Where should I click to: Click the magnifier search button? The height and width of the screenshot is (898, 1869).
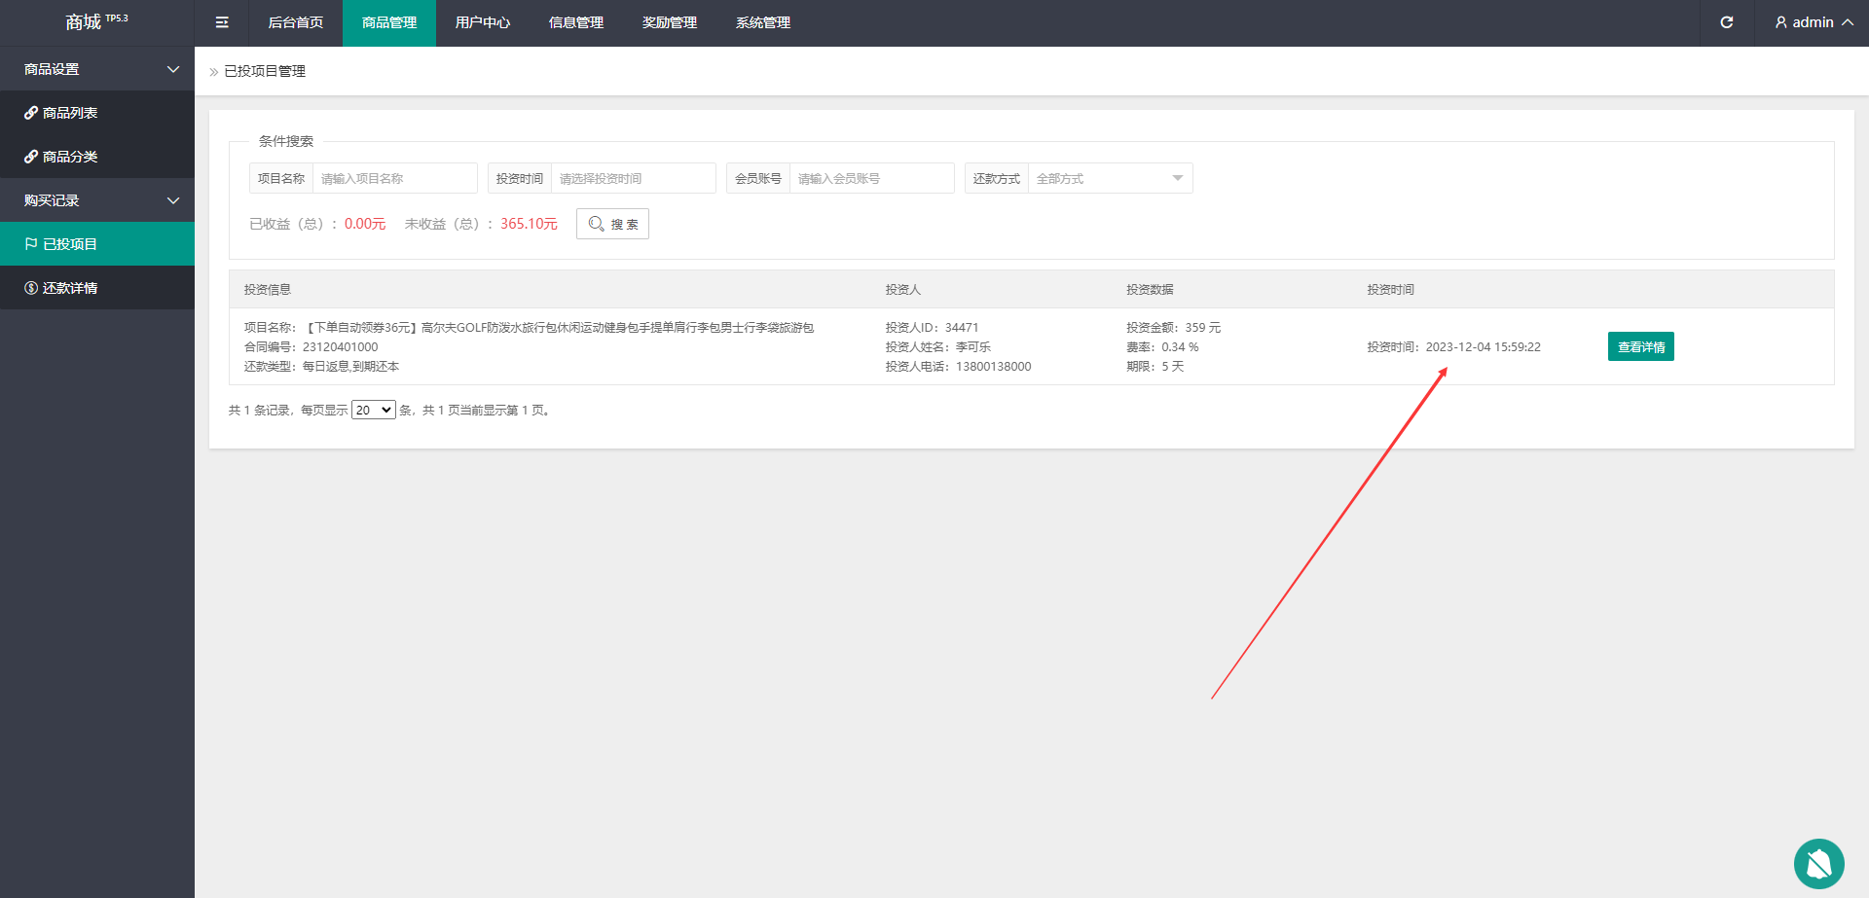612,224
